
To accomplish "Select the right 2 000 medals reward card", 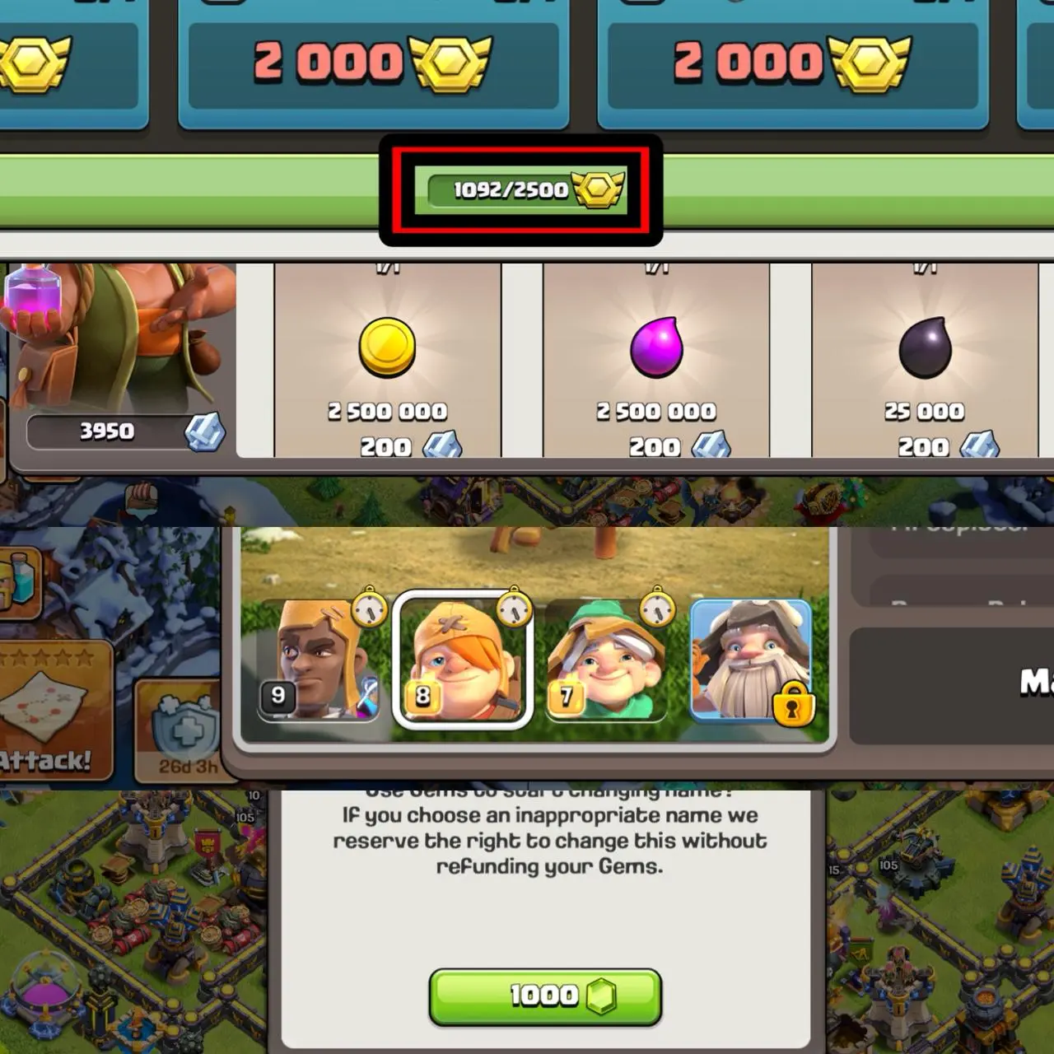I will coord(792,63).
